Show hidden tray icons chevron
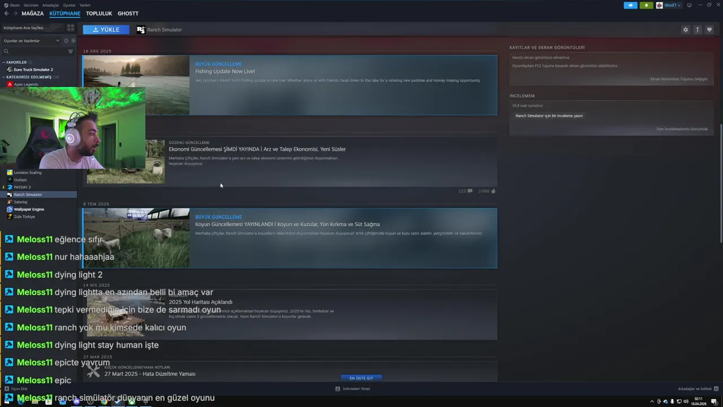This screenshot has height=407, width=723. pos(652,401)
